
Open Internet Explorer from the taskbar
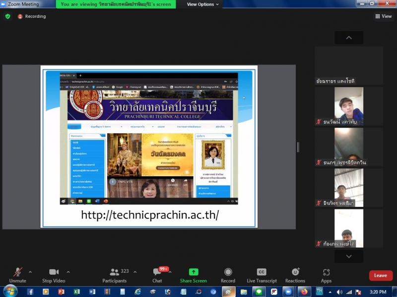138,292
